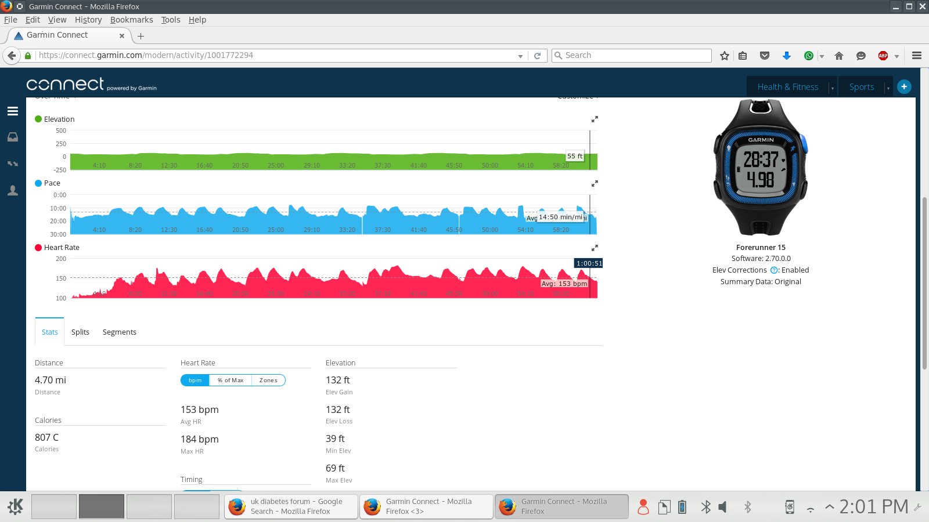
Task: Open the WhatsApp extension dropdown arrow
Action: pos(822,56)
